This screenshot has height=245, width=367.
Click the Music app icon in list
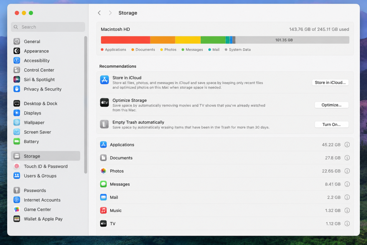104,210
